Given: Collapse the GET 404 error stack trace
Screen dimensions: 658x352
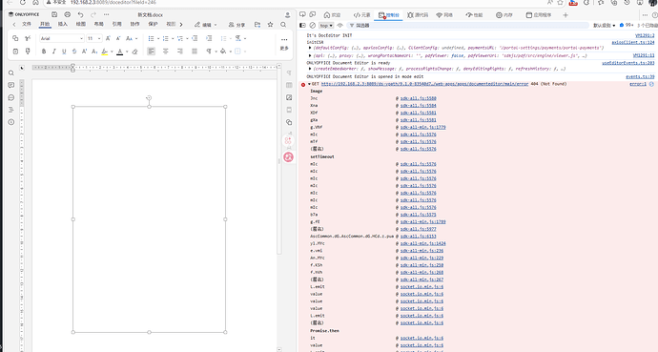Looking at the screenshot, I should [309, 84].
